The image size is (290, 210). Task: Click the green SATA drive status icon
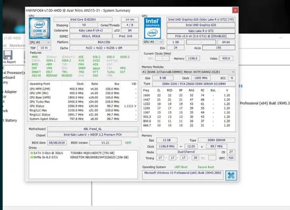click(32, 153)
